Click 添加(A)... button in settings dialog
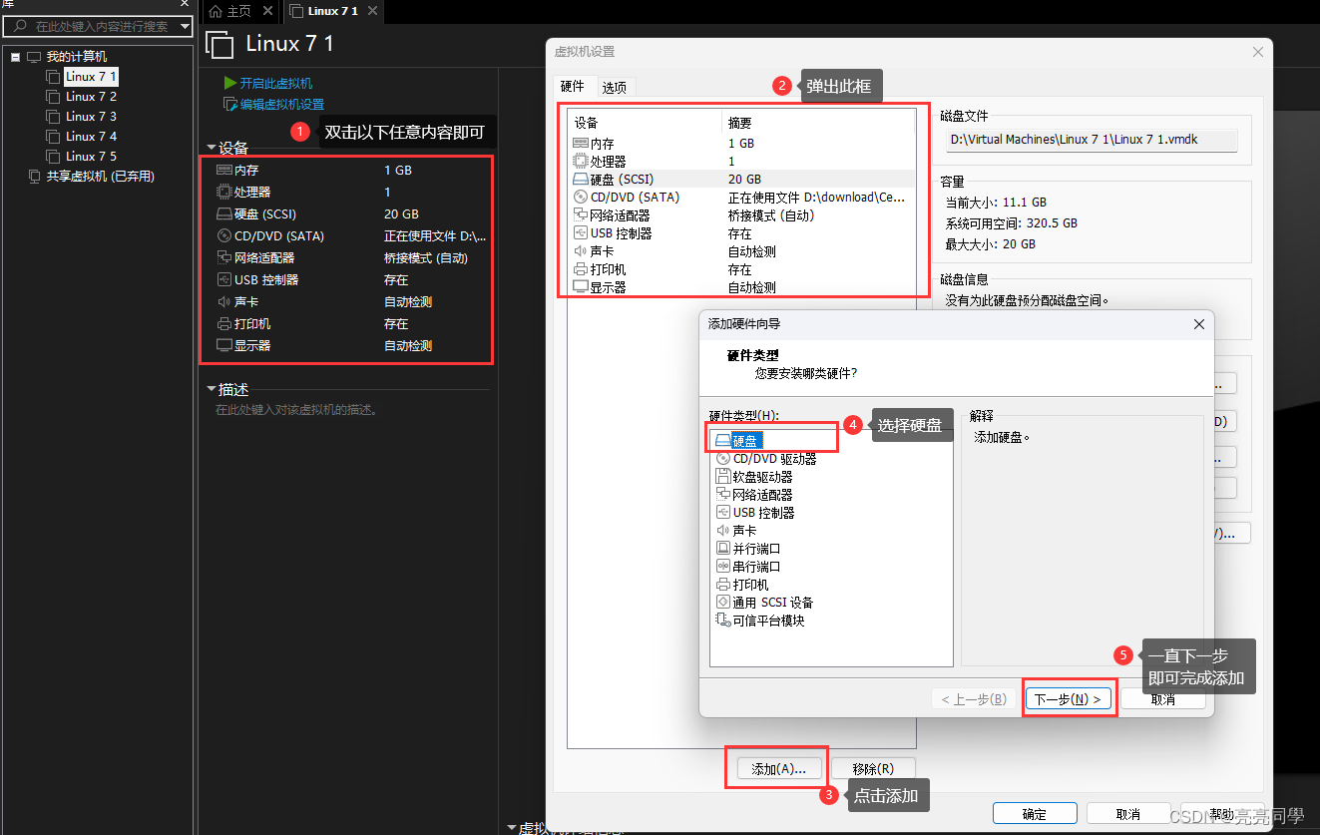 [779, 769]
